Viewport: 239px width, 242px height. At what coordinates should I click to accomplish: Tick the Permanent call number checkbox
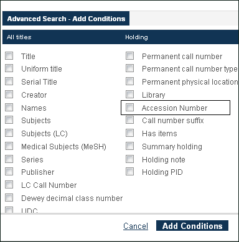(130, 56)
